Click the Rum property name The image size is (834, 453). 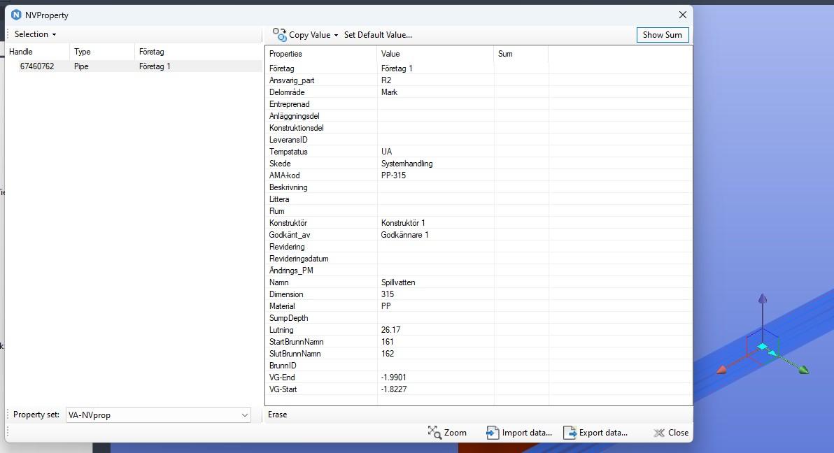click(276, 211)
